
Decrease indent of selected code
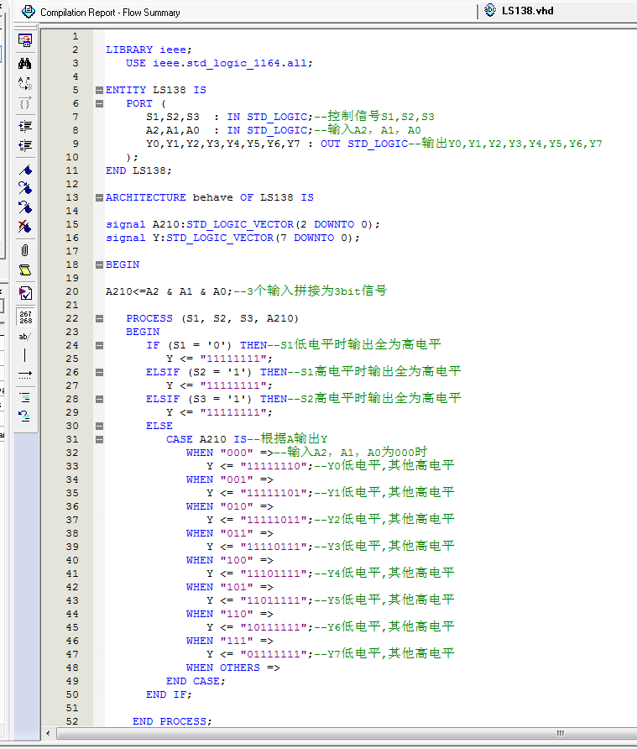(x=25, y=146)
